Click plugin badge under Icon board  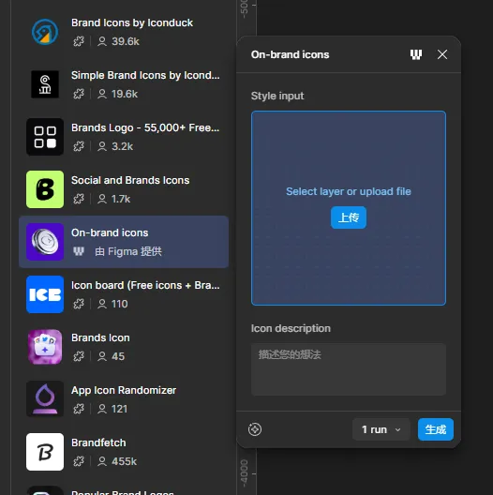pos(79,304)
